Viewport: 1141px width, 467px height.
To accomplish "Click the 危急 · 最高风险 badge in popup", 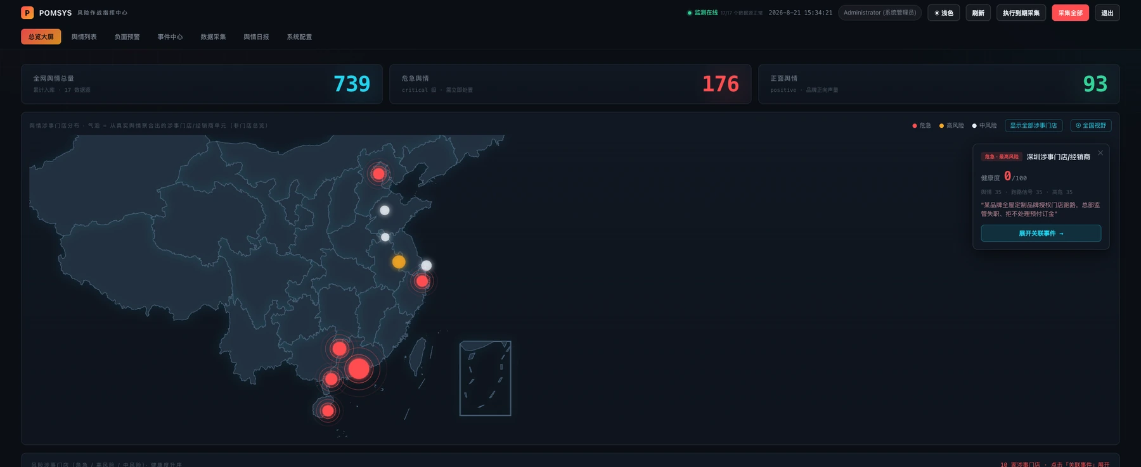I will pos(1002,156).
